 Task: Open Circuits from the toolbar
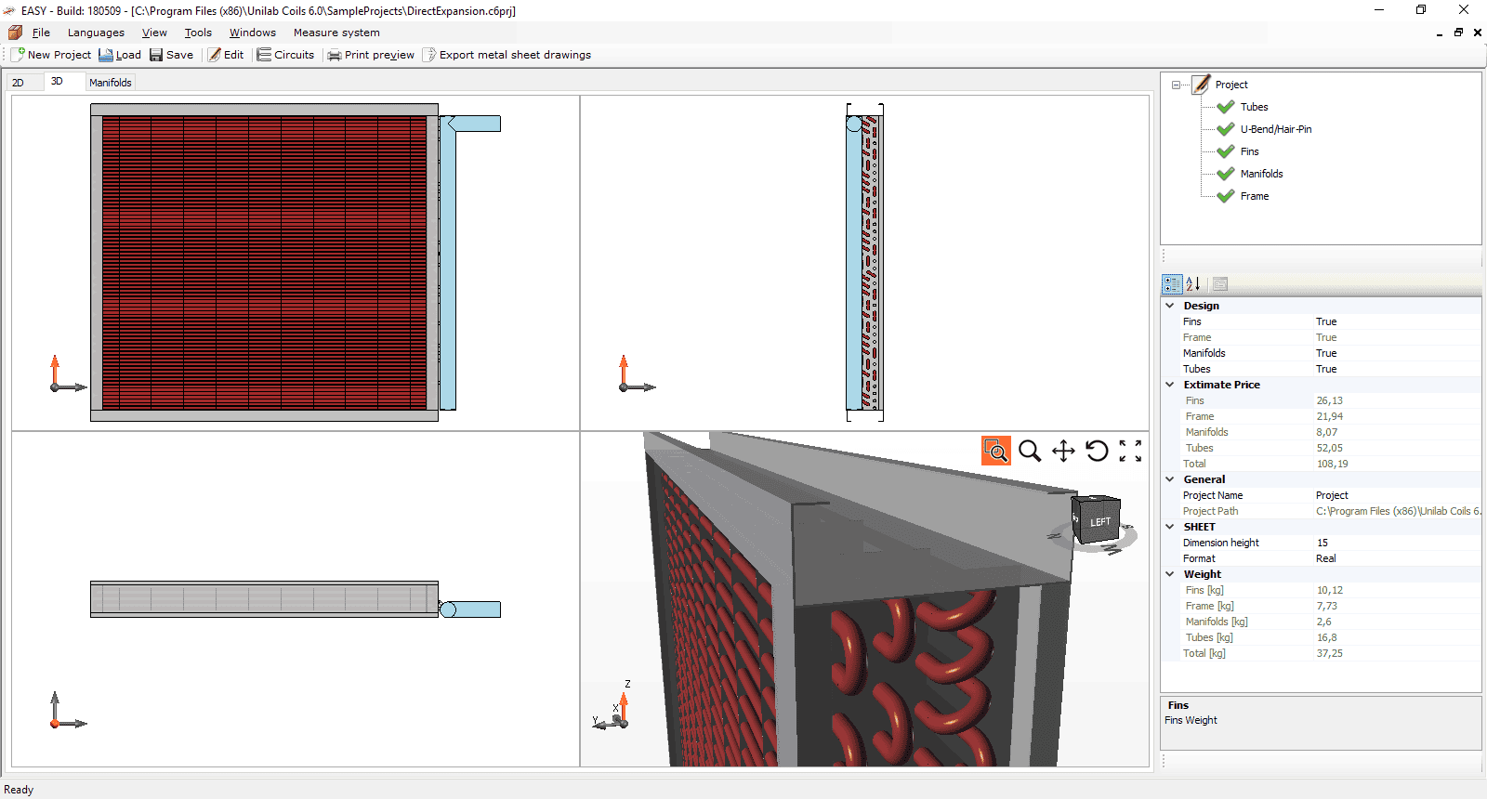[285, 55]
